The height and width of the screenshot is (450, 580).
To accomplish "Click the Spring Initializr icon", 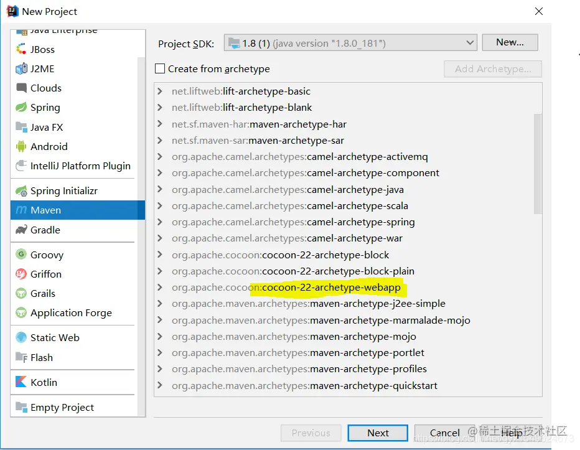I will click(21, 191).
